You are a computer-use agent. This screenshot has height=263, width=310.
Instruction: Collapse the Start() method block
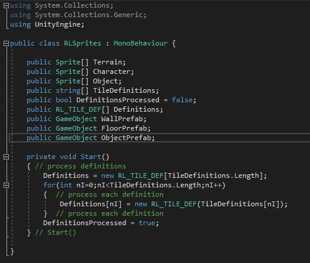[x=7, y=157]
